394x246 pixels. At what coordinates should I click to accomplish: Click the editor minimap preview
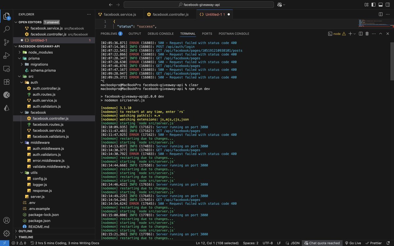pyautogui.click(x=374, y=24)
